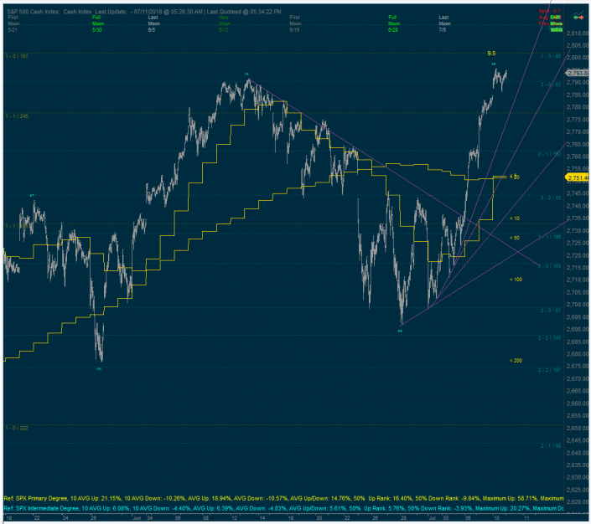The image size is (591, 524).
Task: Click the 2,620.00 price axis label
Action: coord(578,502)
